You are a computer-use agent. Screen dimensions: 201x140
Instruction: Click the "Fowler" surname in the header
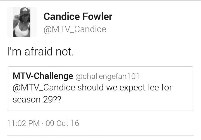(x=97, y=17)
